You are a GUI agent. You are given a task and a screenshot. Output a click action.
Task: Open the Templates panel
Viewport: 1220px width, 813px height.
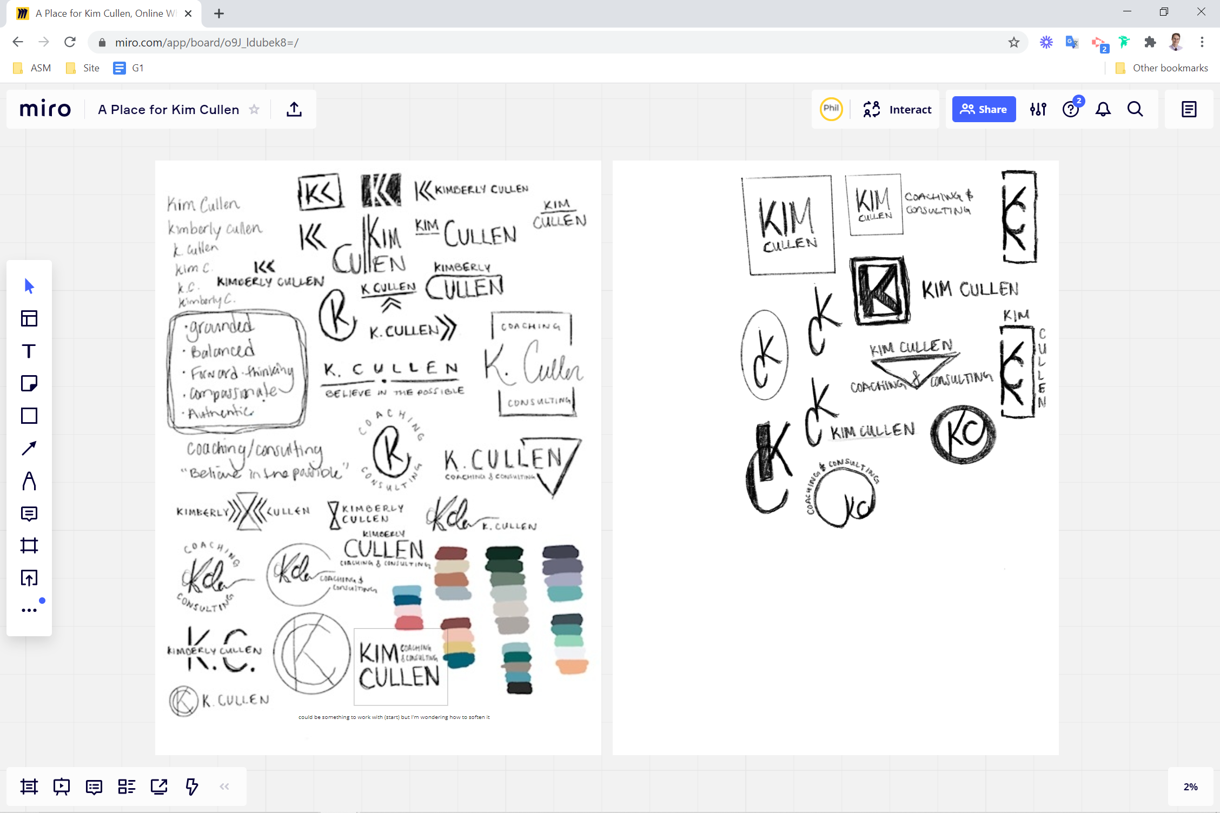pos(29,318)
